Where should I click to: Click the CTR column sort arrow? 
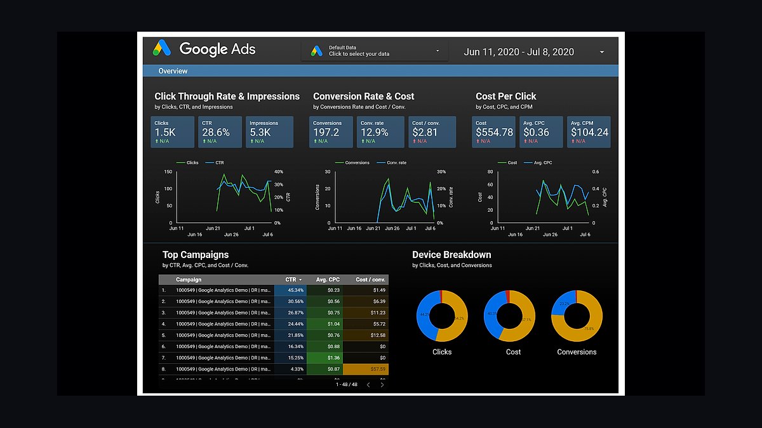(300, 280)
